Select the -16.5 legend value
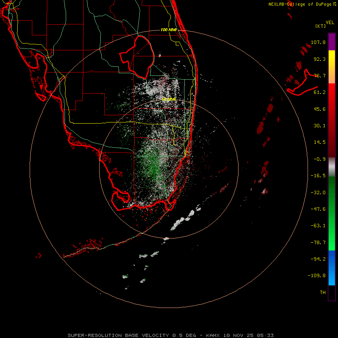 318,176
